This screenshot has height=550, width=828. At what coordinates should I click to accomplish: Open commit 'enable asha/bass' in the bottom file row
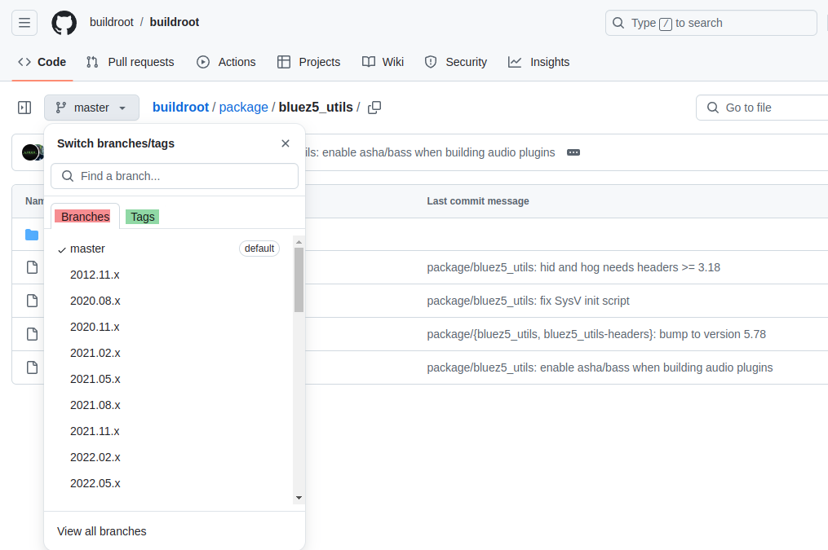[x=600, y=367]
